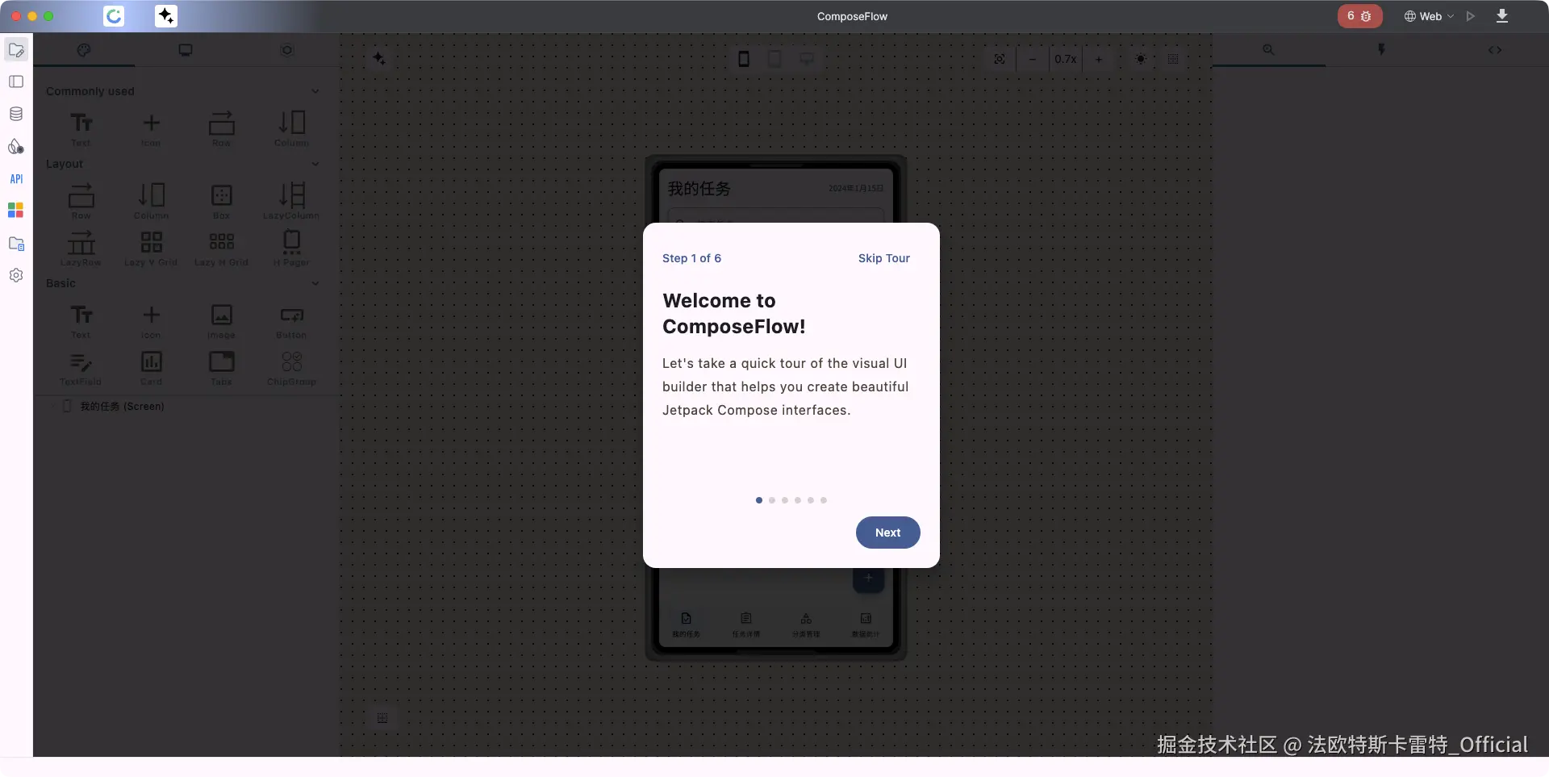Screen dimensions: 1549x777
Task: Open the Web platform dropdown
Action: coord(1429,16)
